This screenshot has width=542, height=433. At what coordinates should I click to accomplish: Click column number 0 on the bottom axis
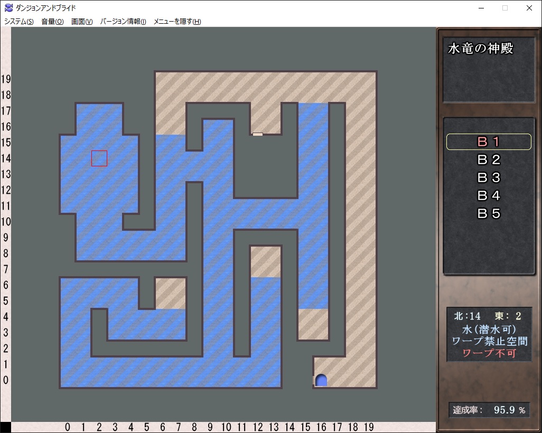[x=68, y=427]
